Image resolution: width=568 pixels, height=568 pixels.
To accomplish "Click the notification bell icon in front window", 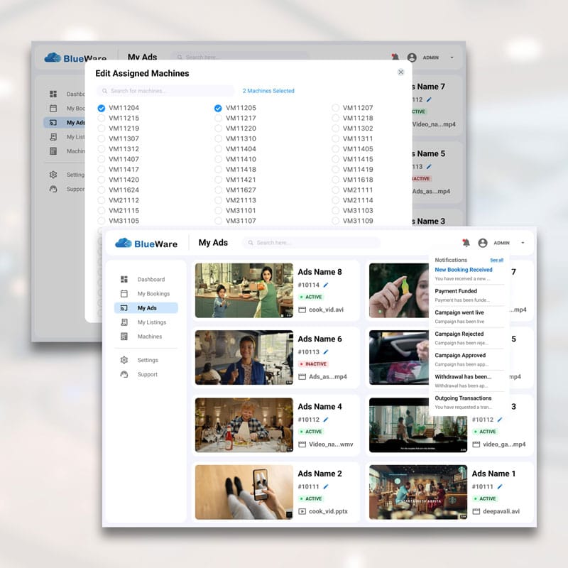I will [x=466, y=243].
